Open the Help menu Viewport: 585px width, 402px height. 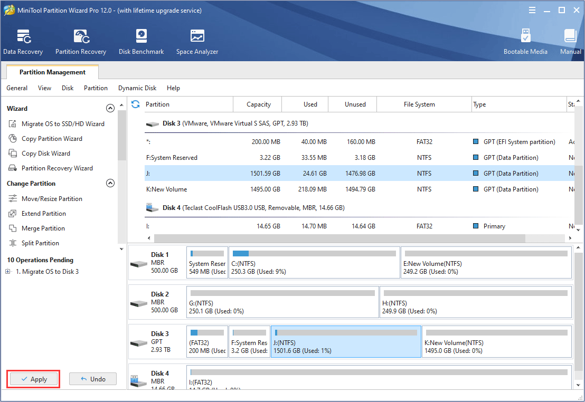[173, 88]
